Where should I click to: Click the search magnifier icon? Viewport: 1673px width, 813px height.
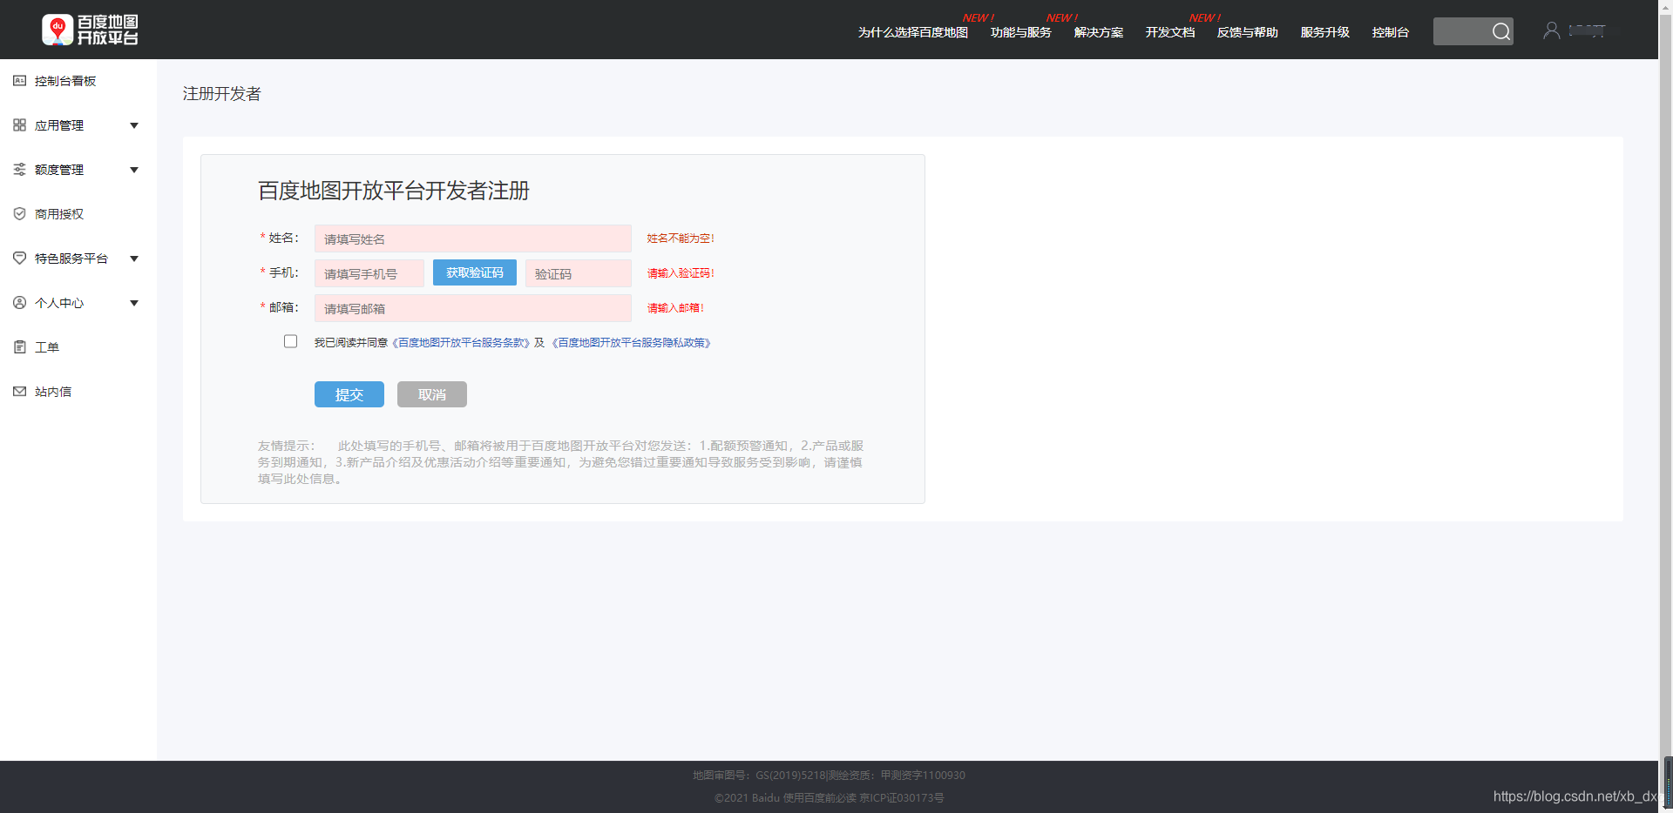1500,31
